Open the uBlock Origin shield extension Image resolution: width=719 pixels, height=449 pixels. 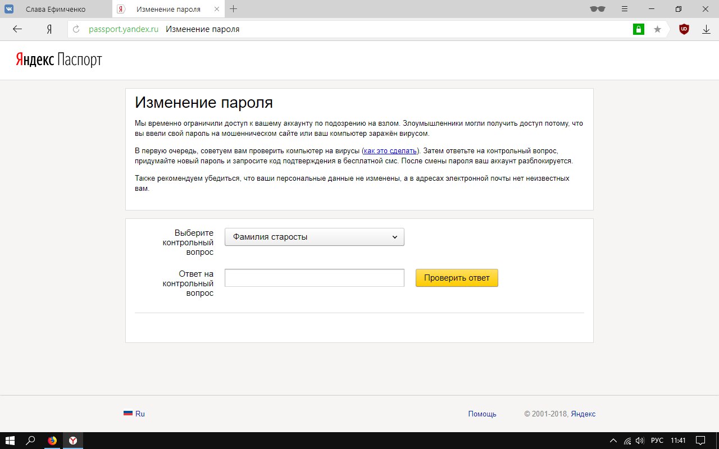point(684,29)
